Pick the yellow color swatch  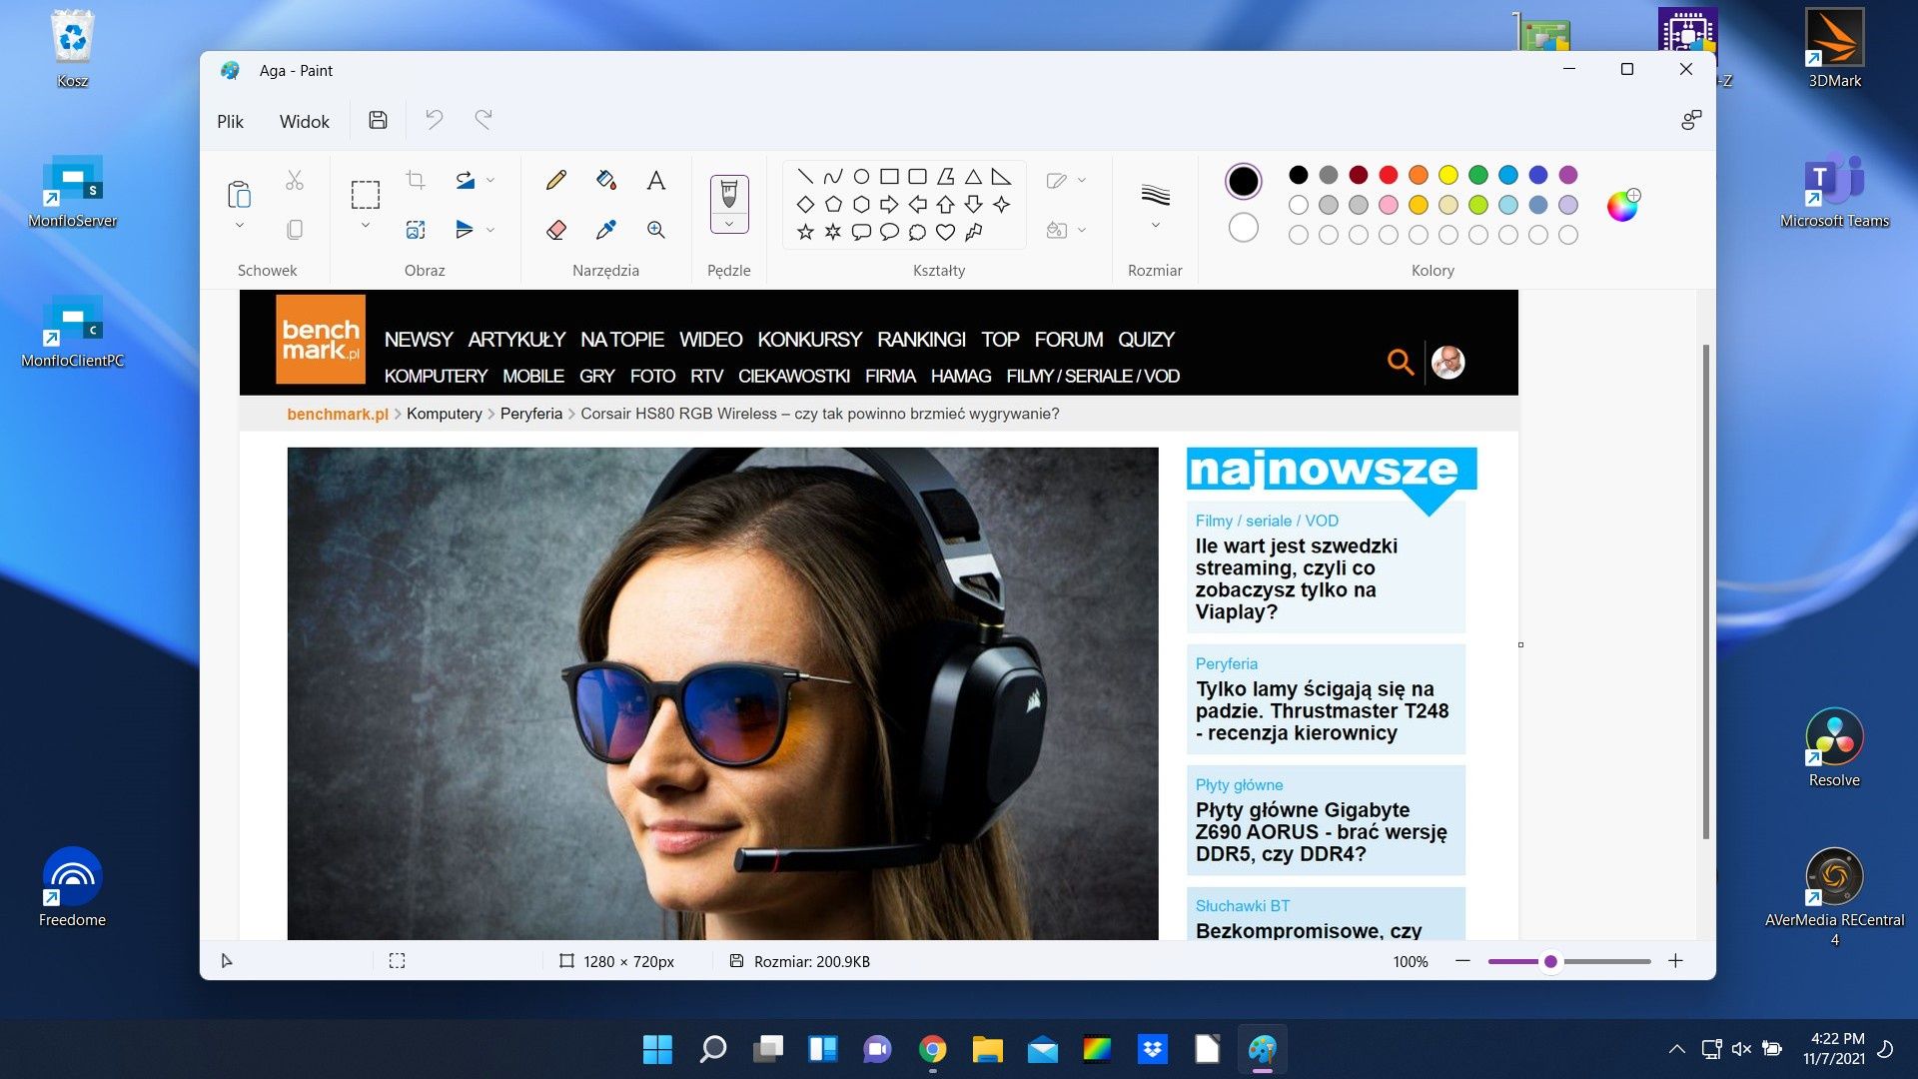pyautogui.click(x=1447, y=175)
